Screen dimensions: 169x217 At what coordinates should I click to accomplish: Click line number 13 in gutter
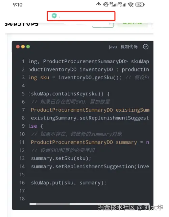[x=22, y=158]
